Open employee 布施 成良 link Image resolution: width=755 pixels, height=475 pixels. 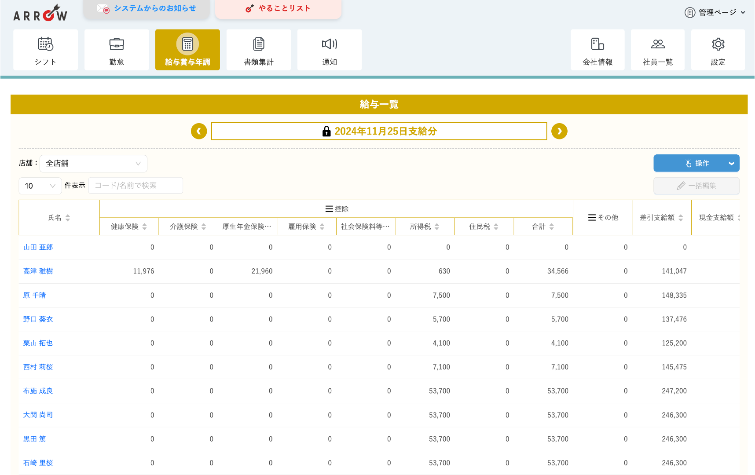tap(38, 391)
